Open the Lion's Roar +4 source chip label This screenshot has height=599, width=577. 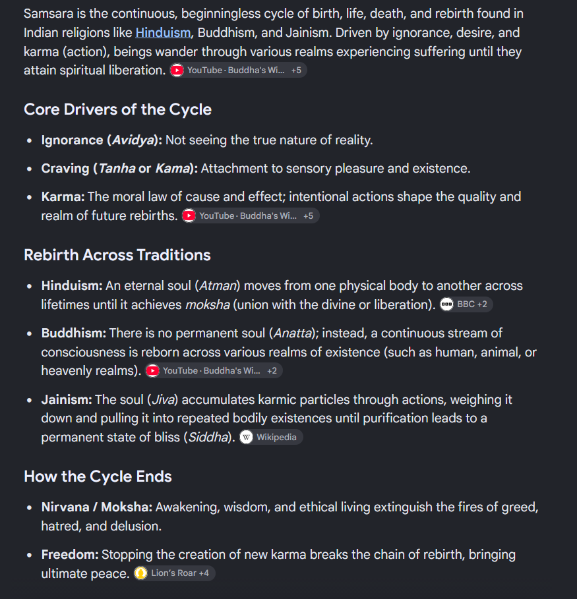pos(180,573)
